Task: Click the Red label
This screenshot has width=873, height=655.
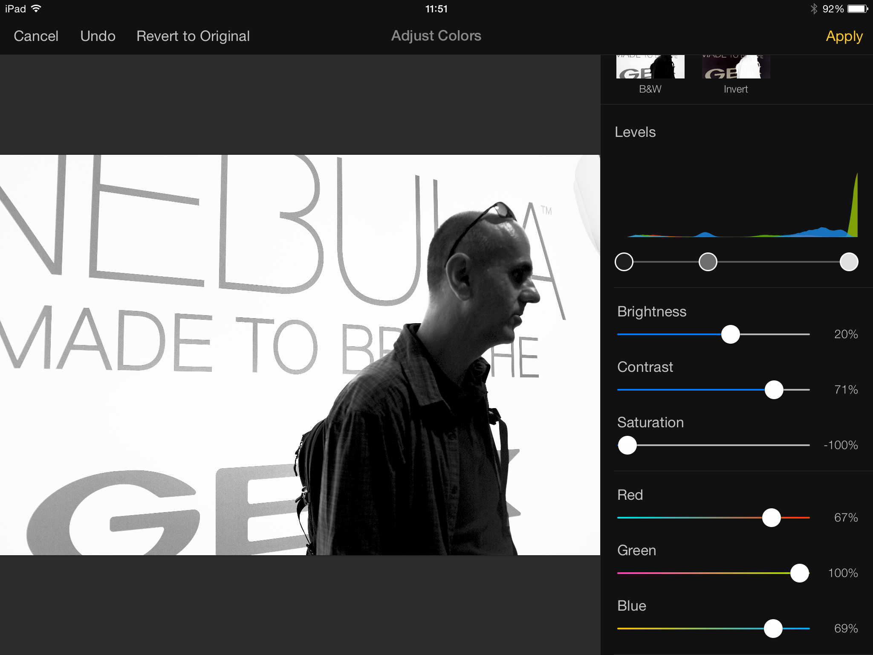Action: pos(630,495)
